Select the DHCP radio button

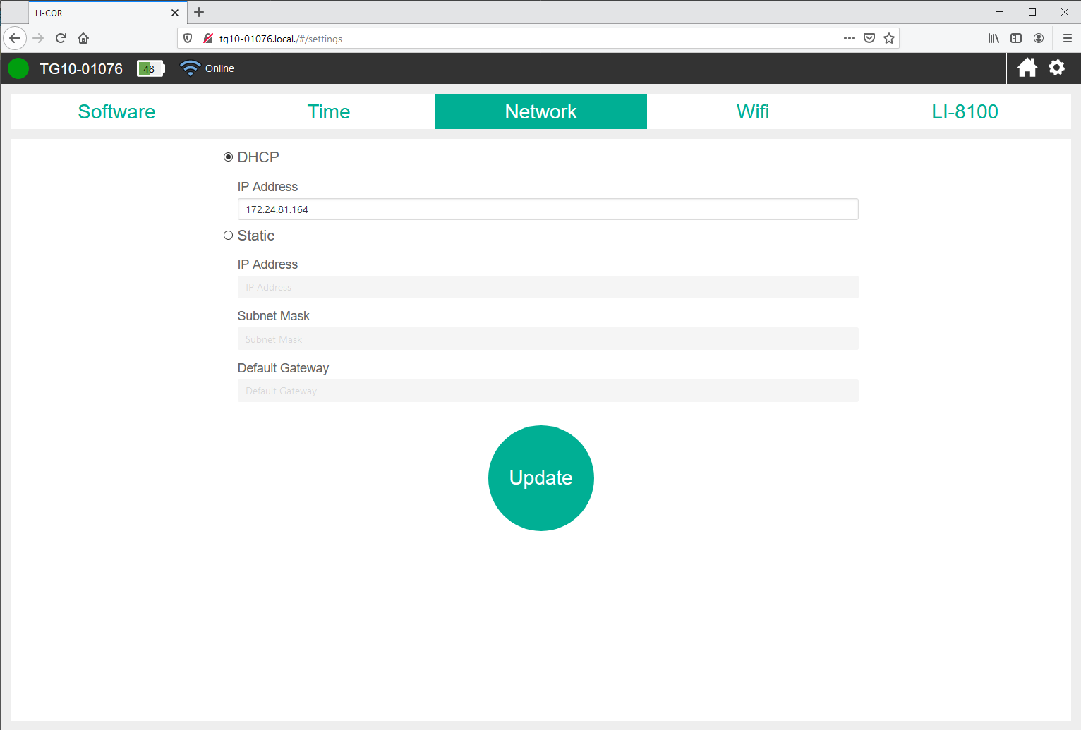(x=228, y=157)
